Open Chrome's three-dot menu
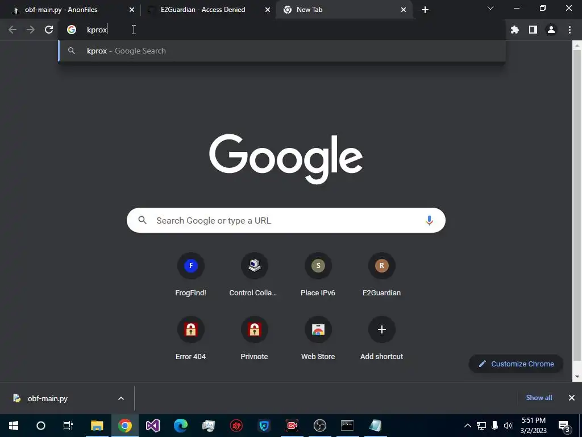582x437 pixels. 569,30
